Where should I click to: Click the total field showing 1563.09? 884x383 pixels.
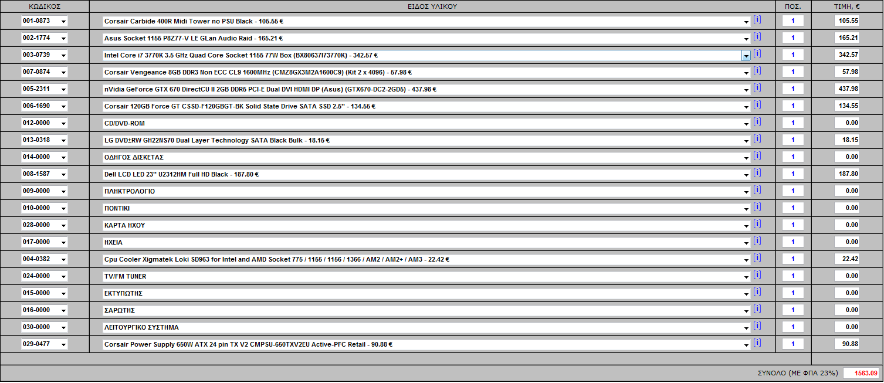pos(861,373)
